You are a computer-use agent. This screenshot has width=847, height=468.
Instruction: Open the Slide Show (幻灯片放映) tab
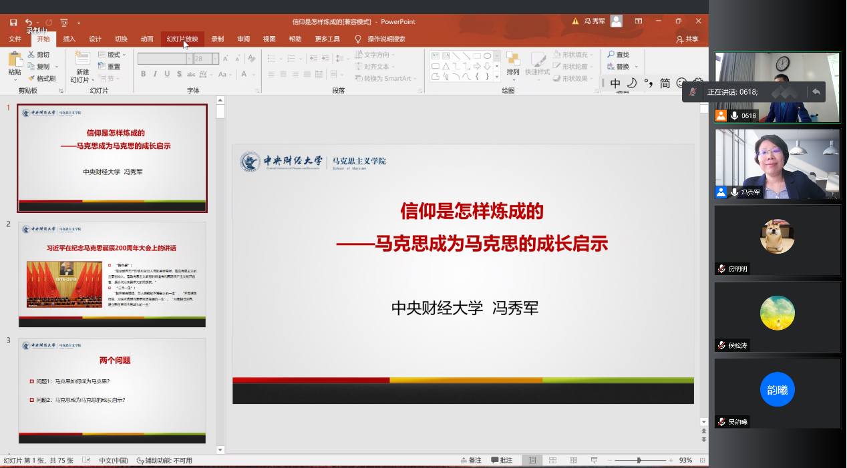coord(182,39)
